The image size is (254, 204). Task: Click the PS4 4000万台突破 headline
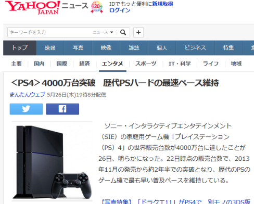115,83
